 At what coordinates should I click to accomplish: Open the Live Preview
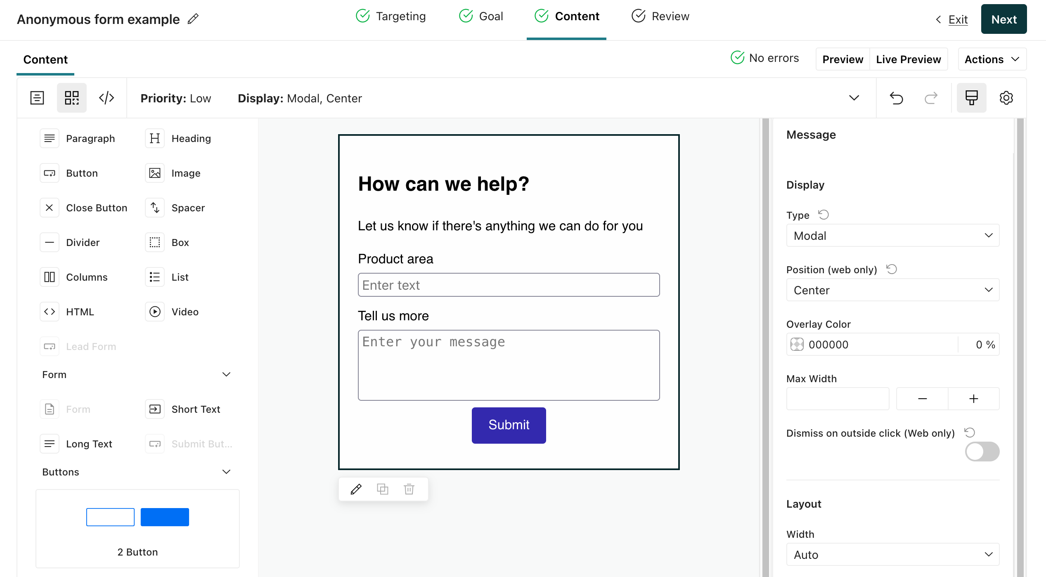(x=908, y=59)
